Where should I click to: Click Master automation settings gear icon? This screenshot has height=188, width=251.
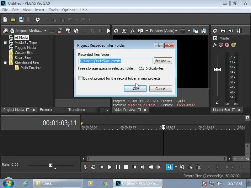coord(221,45)
